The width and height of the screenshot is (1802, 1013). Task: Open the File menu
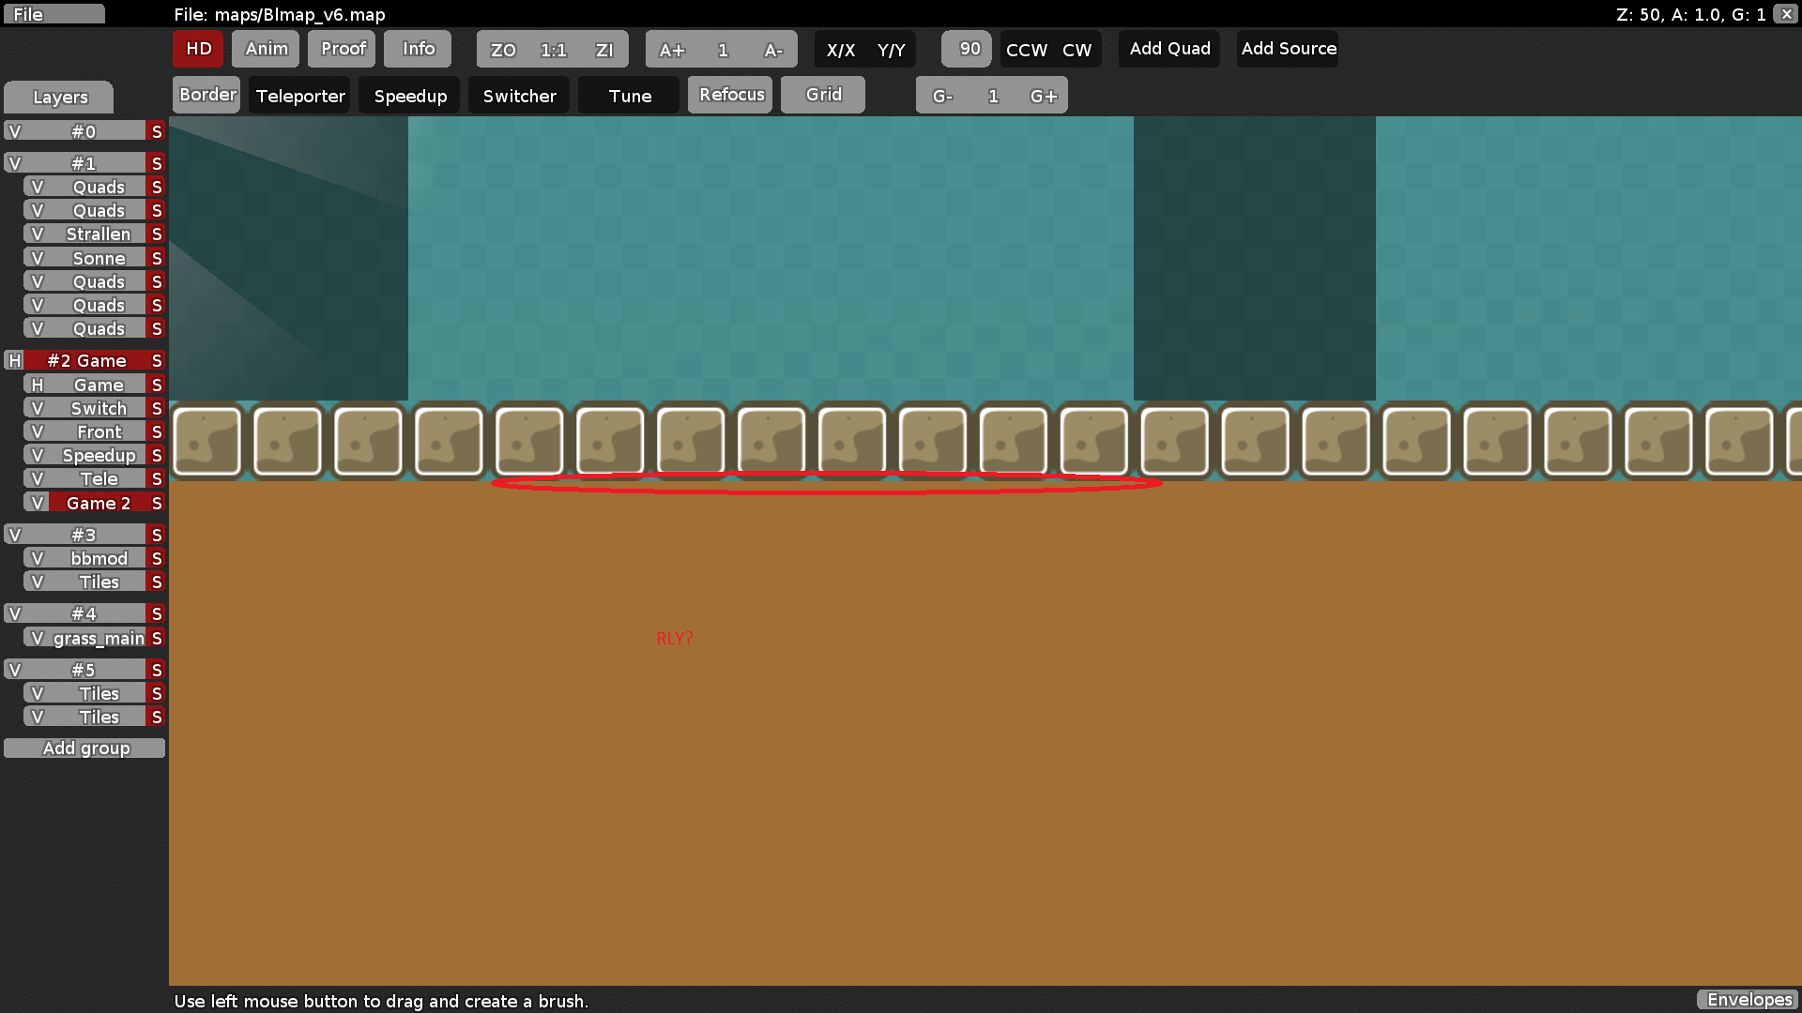click(53, 14)
